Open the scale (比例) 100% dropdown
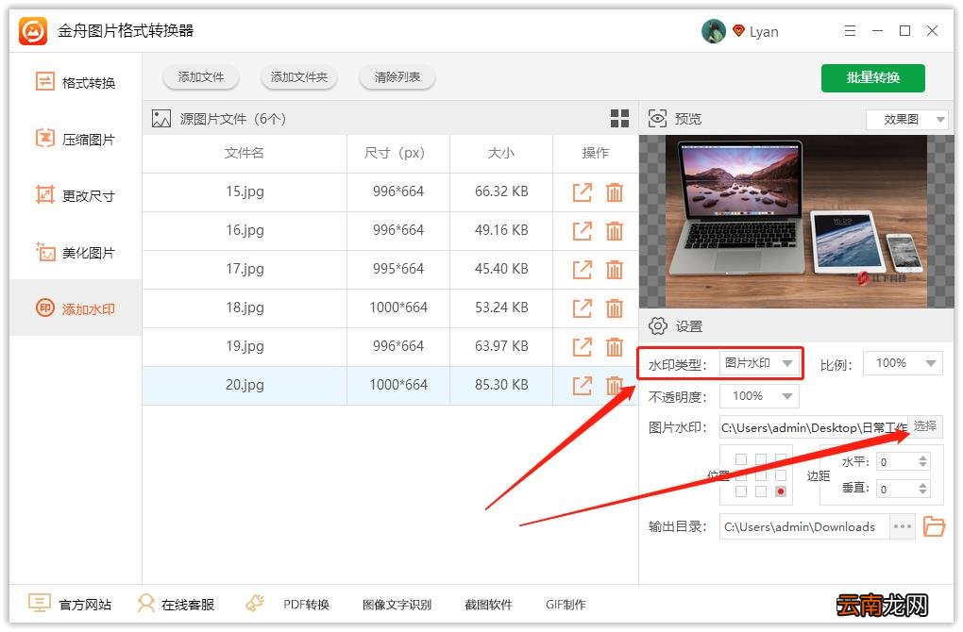Image resolution: width=963 pixels, height=632 pixels. click(903, 363)
